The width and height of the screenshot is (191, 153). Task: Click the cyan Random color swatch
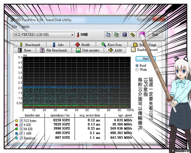tap(16, 138)
